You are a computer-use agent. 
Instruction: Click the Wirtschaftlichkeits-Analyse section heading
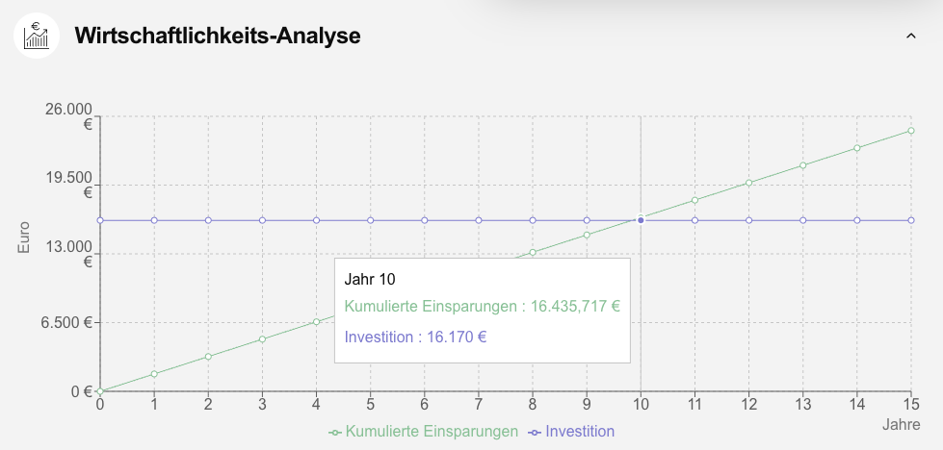(218, 37)
